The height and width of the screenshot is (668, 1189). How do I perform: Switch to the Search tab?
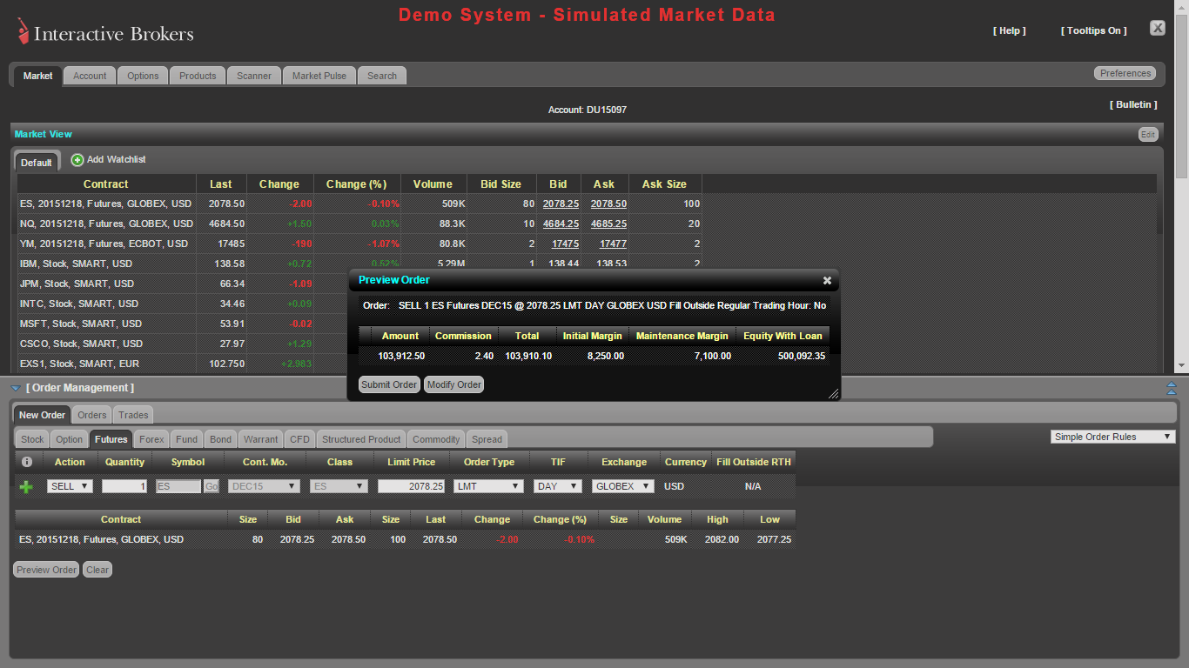(382, 76)
